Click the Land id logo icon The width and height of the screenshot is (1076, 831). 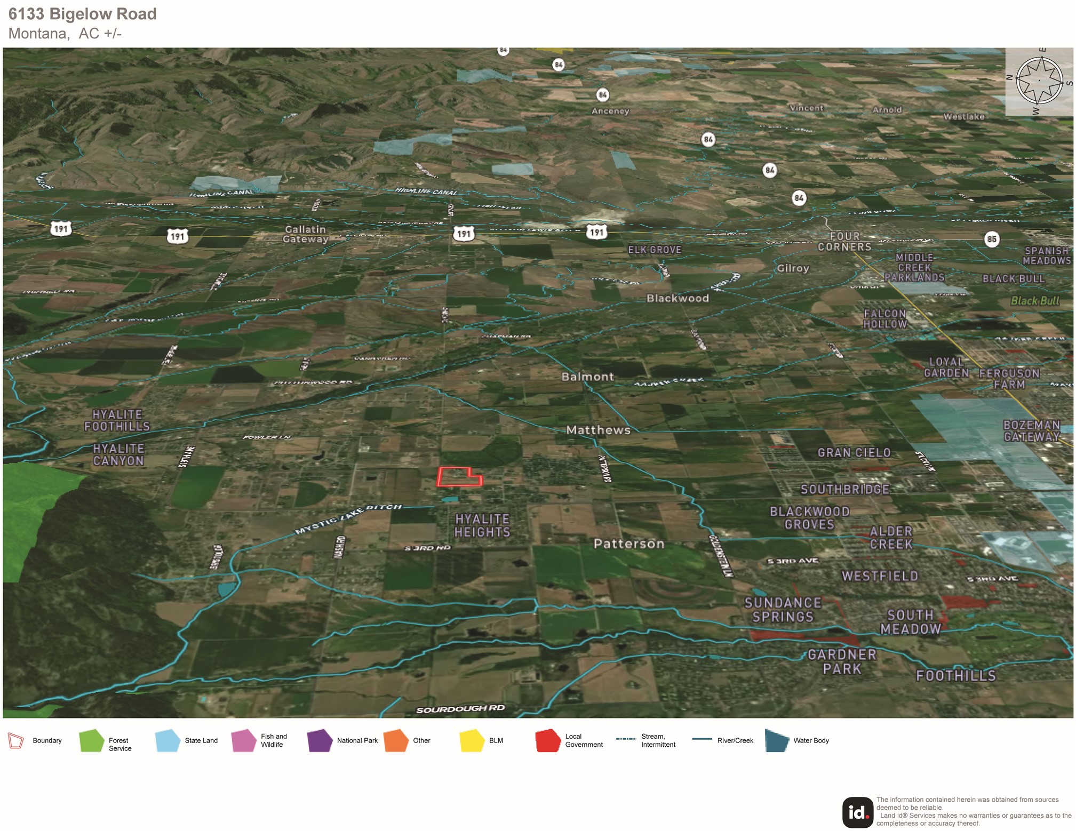click(857, 812)
